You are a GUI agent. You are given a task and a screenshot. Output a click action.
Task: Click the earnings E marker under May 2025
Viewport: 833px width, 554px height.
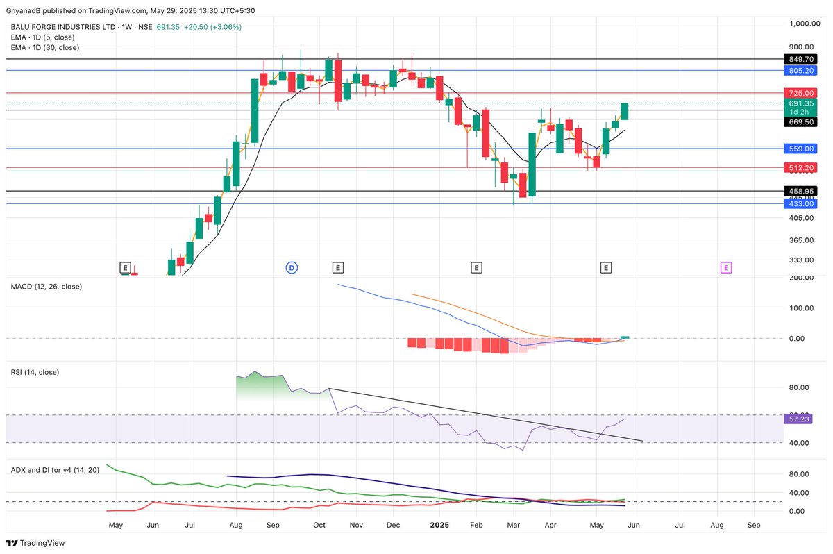[x=606, y=267]
